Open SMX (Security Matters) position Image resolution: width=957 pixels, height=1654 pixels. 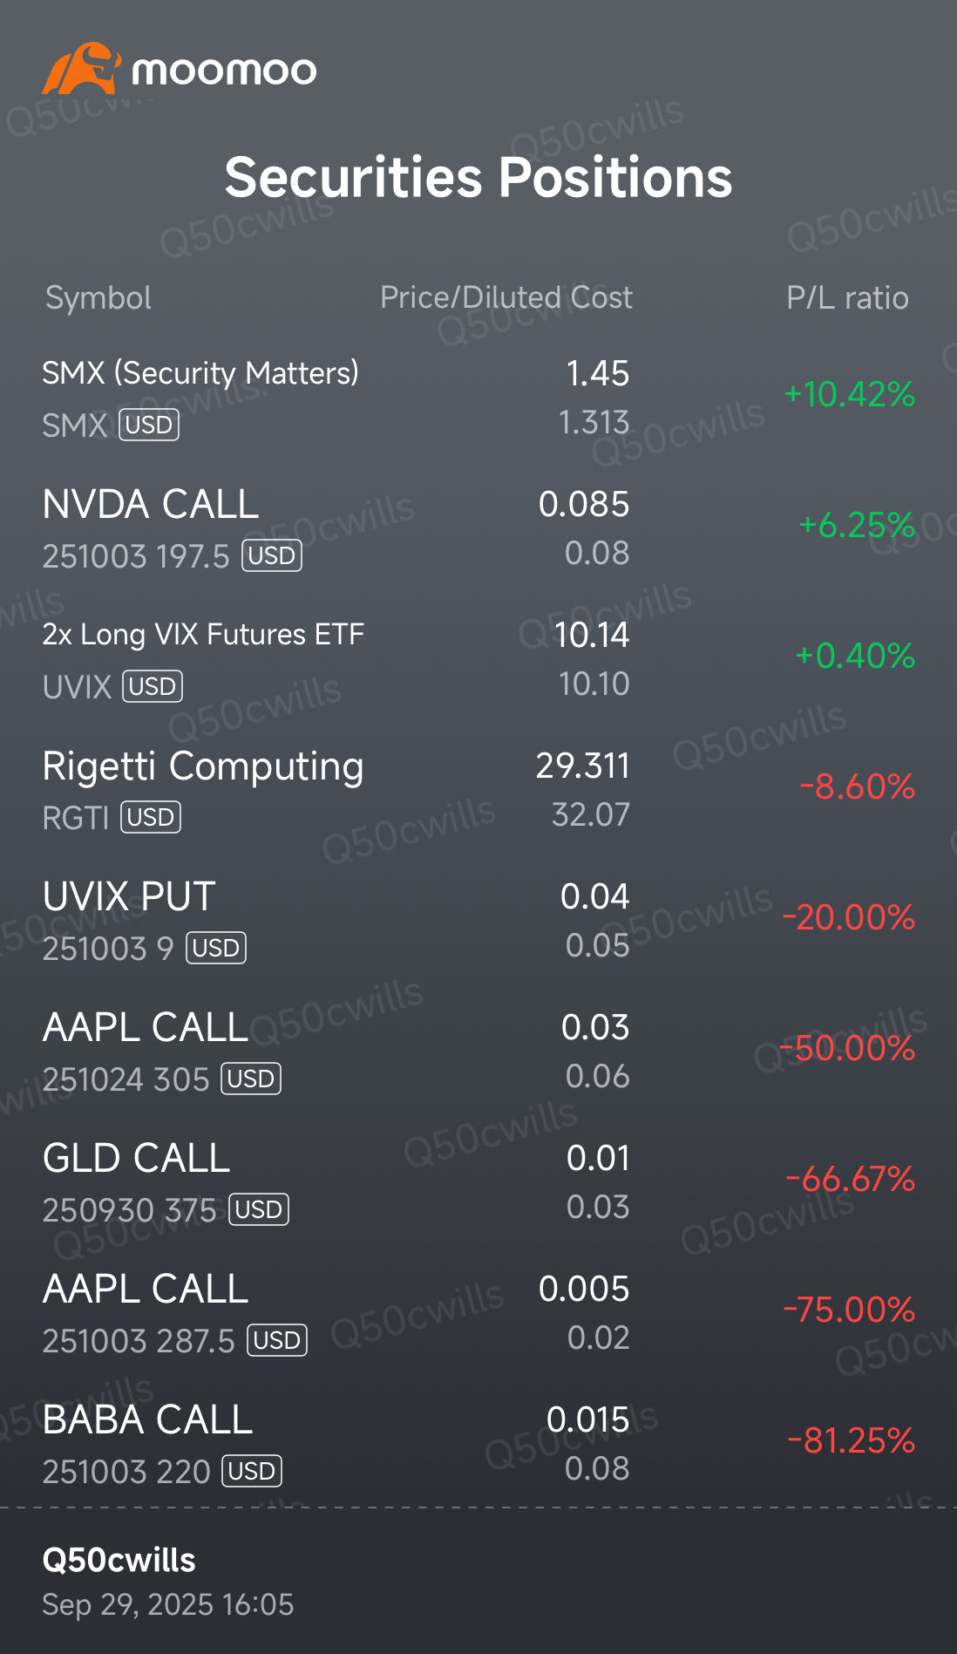tap(200, 373)
